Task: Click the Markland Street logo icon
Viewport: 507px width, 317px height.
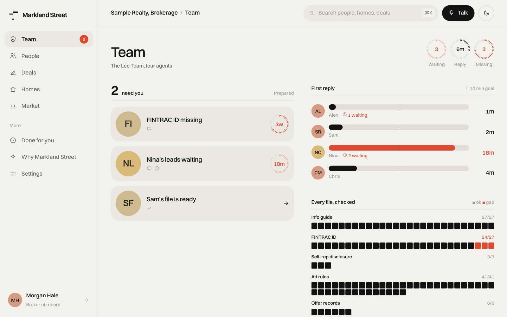Action: point(13,15)
